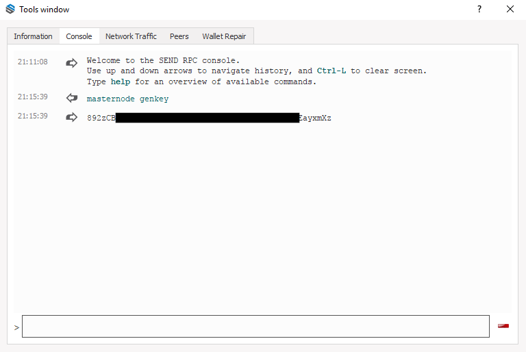526x352 pixels.
Task: Click the genkey result output arrow icon
Action: coord(71,117)
